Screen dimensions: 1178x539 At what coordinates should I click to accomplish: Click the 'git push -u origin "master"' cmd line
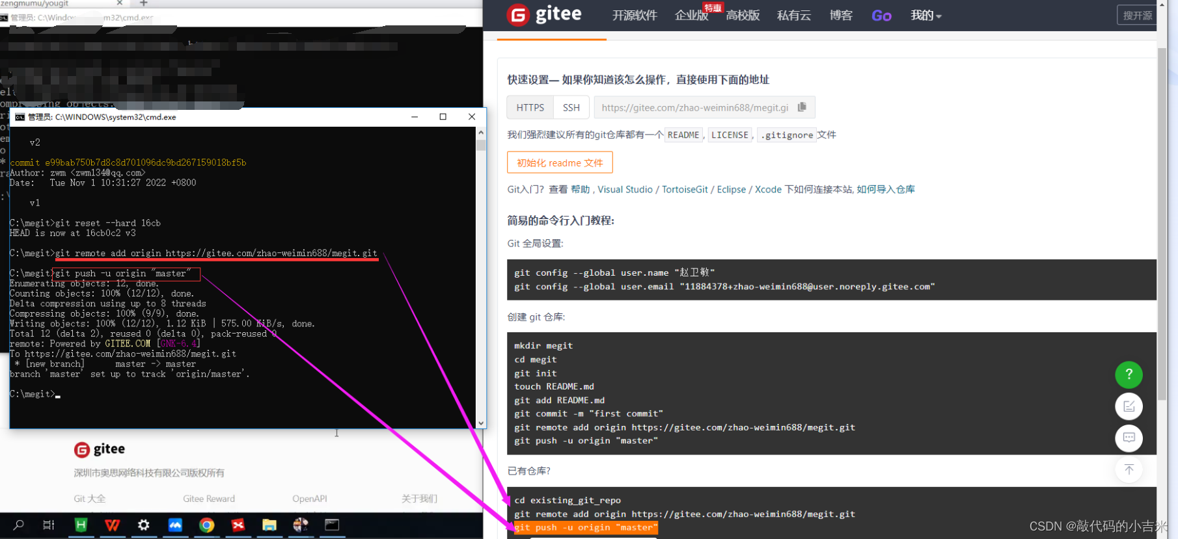tap(123, 273)
